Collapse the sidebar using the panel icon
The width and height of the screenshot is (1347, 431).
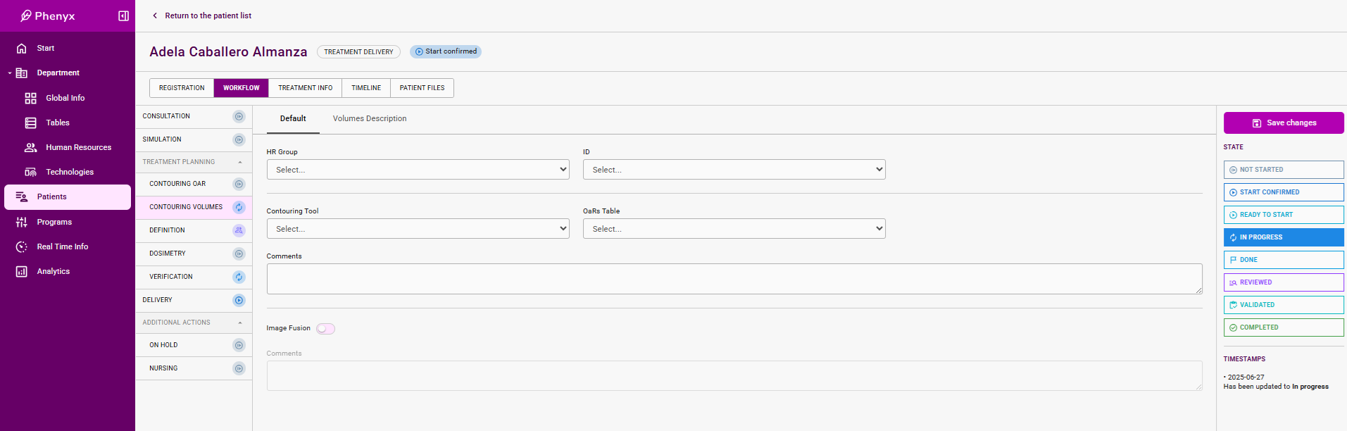(x=123, y=15)
